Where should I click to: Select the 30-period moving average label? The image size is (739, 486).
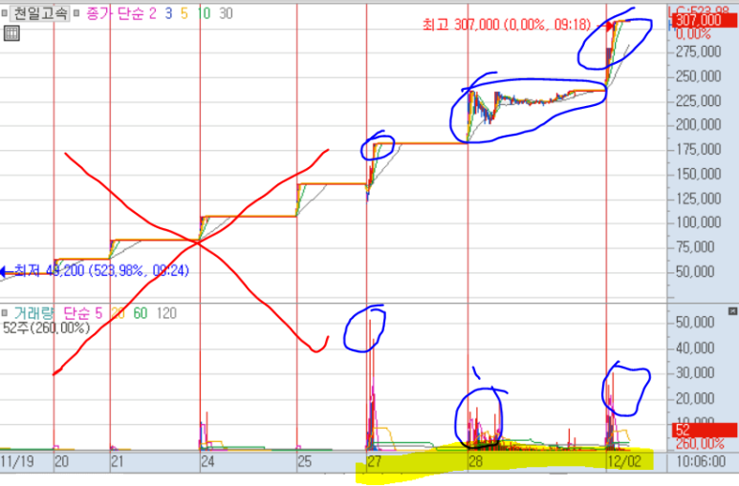(x=226, y=13)
